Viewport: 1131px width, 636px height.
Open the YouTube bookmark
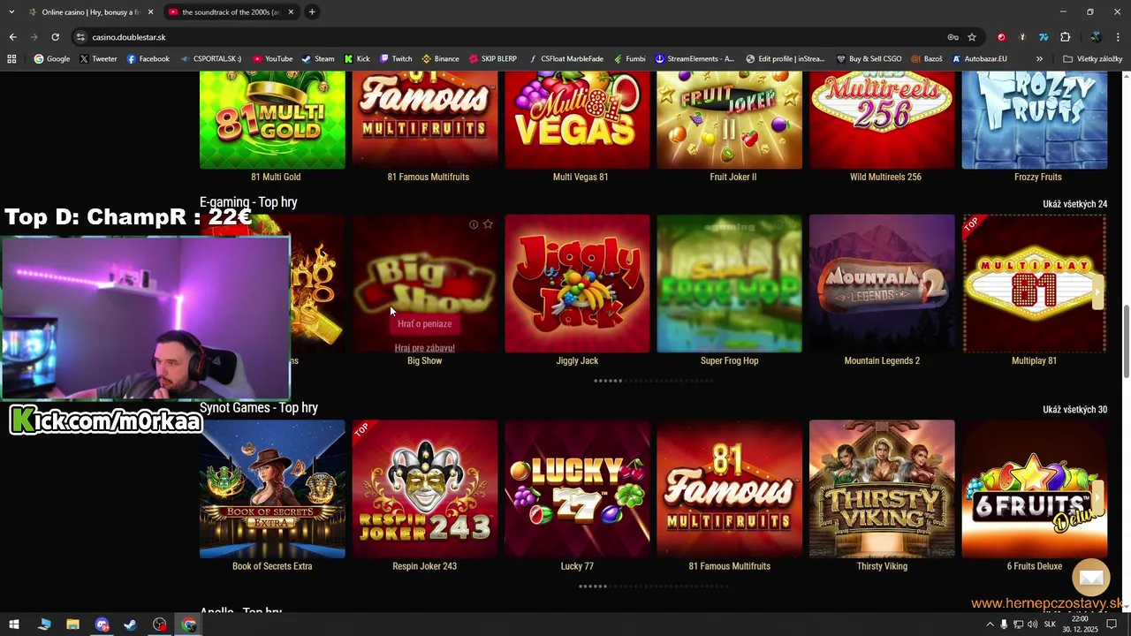[x=272, y=59]
